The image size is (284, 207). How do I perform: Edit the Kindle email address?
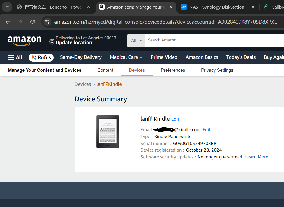206,130
